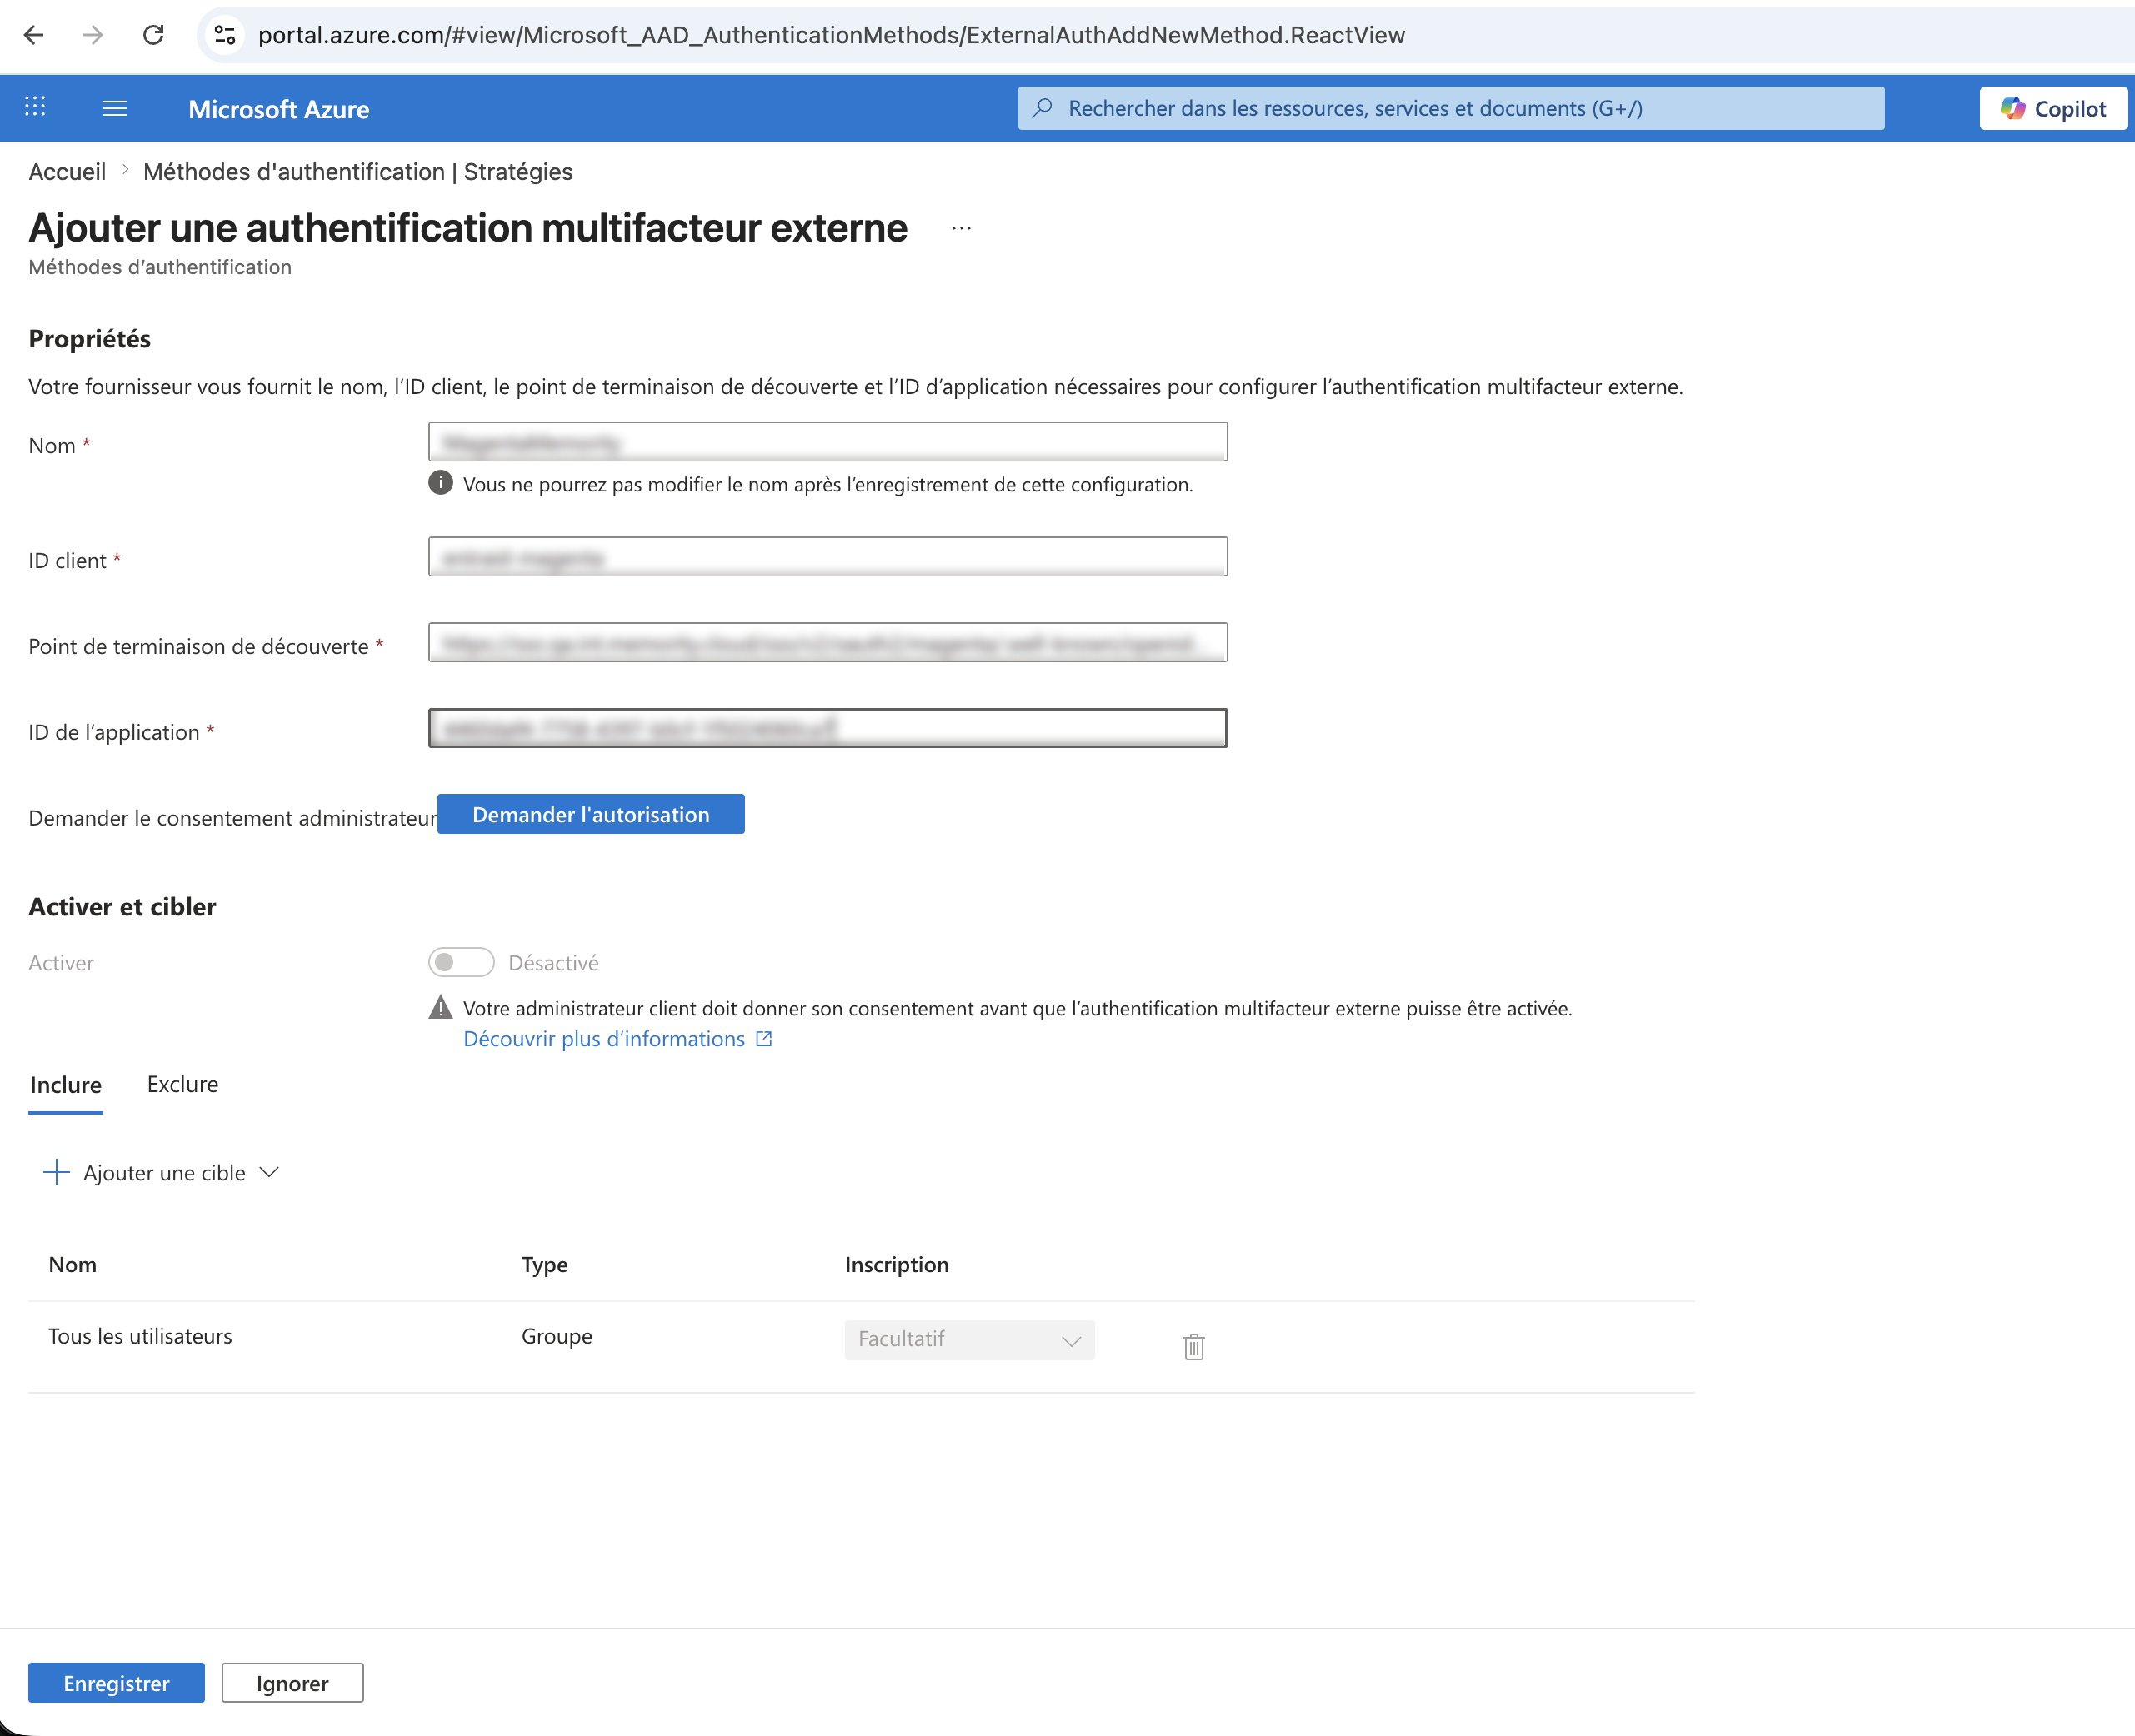Expand the Ajouter une cible dropdown
This screenshot has height=1736, width=2135.
(x=161, y=1172)
